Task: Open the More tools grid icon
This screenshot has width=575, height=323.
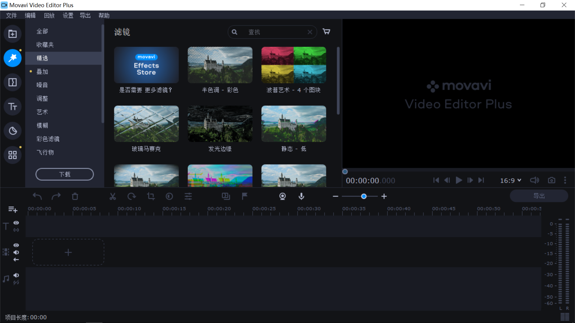Action: click(13, 155)
